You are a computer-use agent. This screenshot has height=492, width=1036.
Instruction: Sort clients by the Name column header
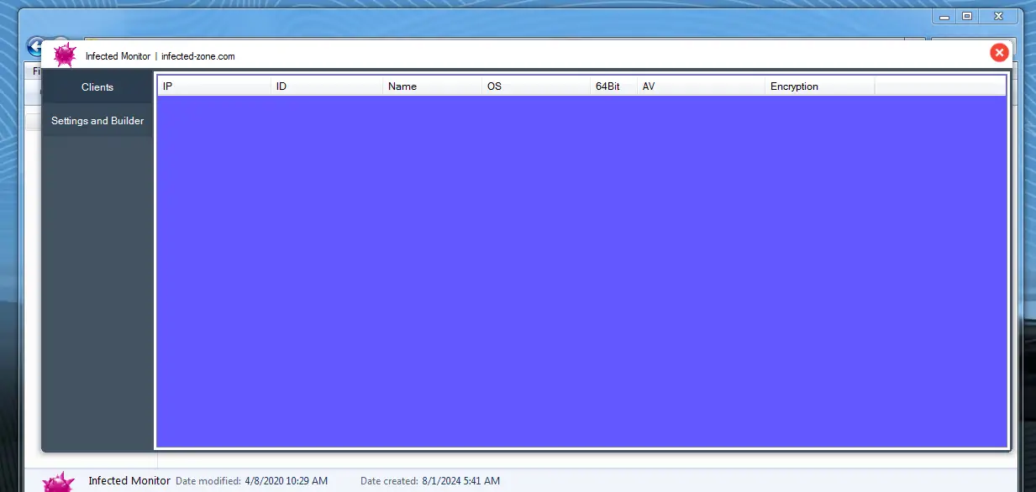(x=431, y=85)
